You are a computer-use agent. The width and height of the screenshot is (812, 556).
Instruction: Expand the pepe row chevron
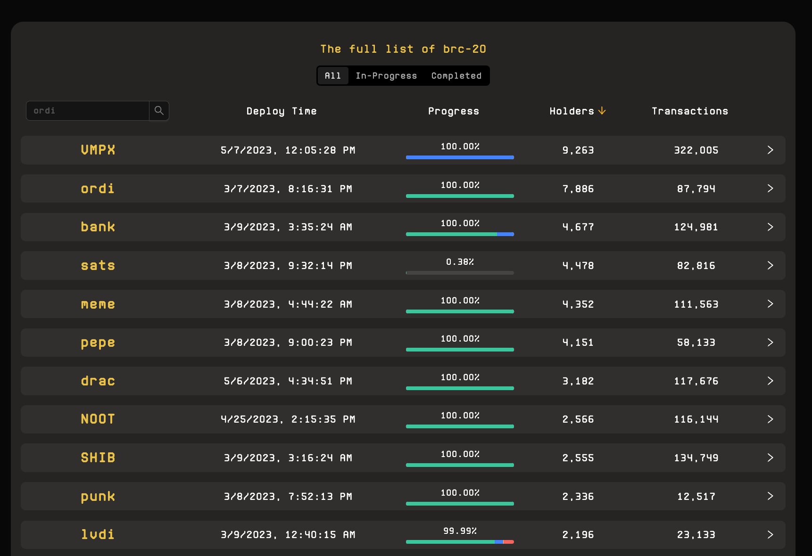click(x=771, y=342)
